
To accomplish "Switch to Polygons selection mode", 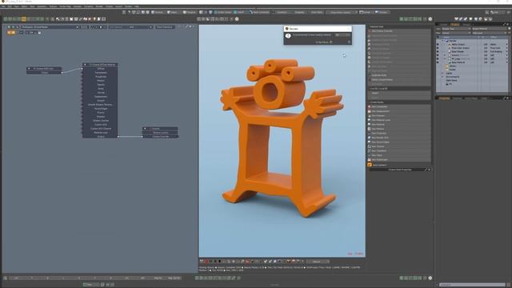I will [190, 12].
